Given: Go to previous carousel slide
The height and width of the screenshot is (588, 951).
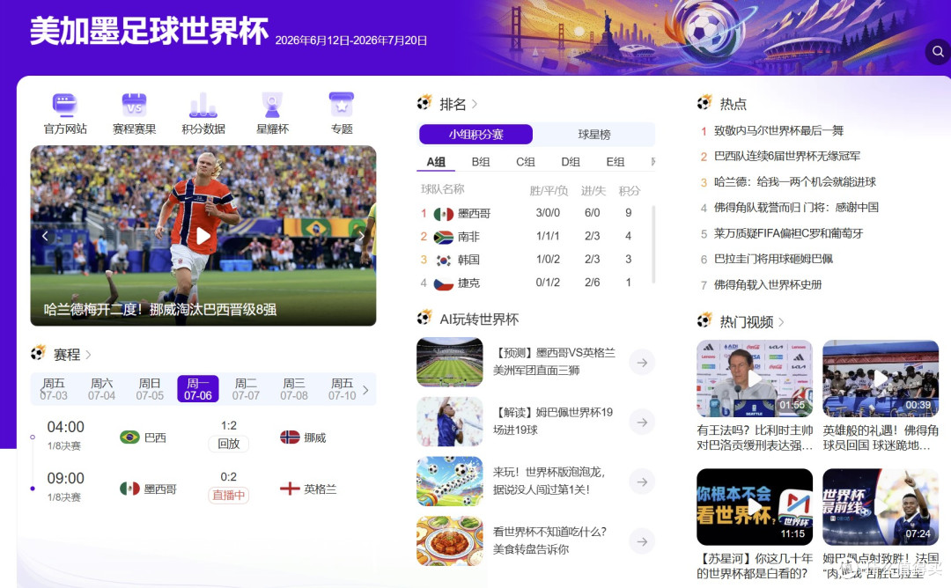Looking at the screenshot, I should tap(45, 236).
